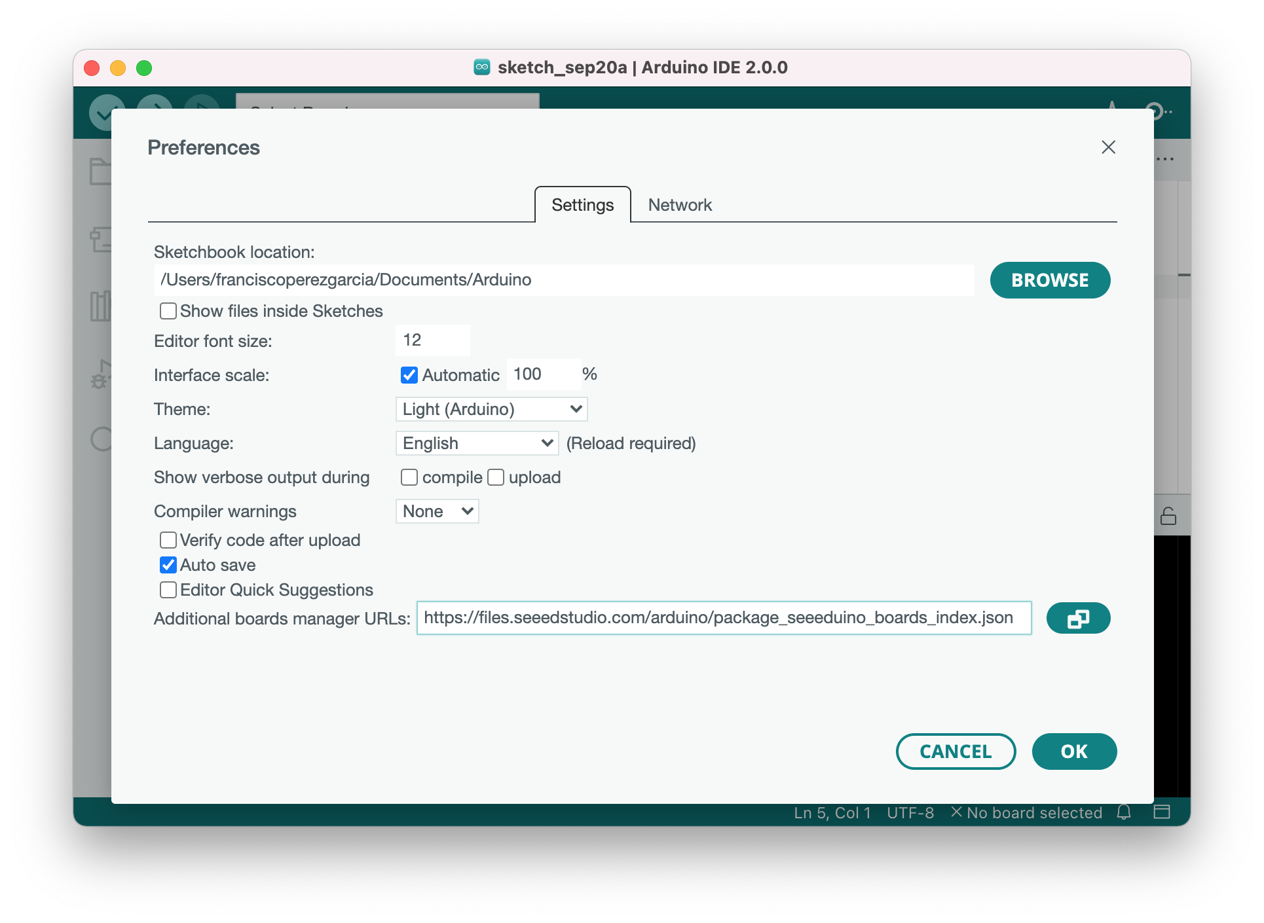Open the Theme dropdown

coord(492,409)
